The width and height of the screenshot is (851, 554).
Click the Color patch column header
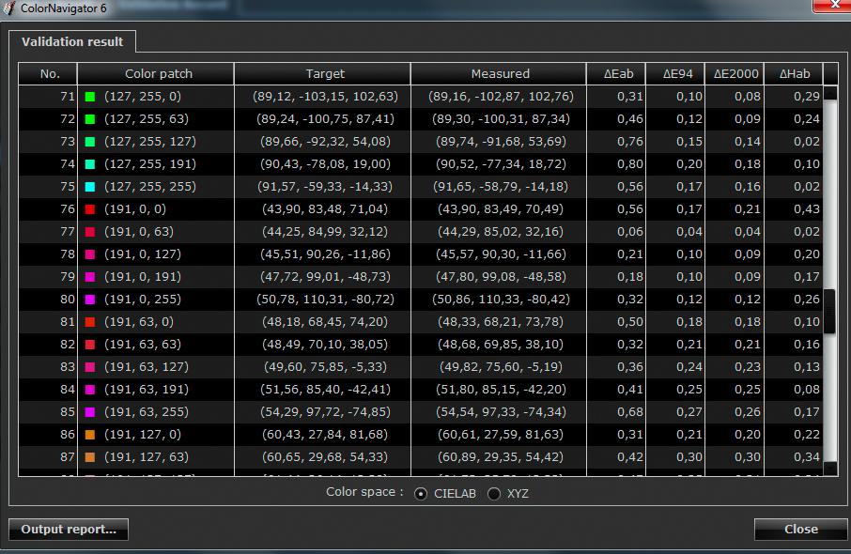(156, 74)
